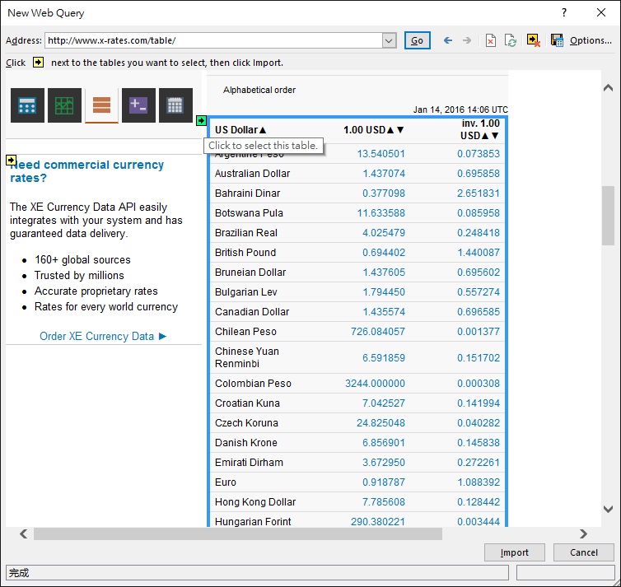This screenshot has width=621, height=587.
Task: Click the Refresh page icon
Action: (511, 40)
